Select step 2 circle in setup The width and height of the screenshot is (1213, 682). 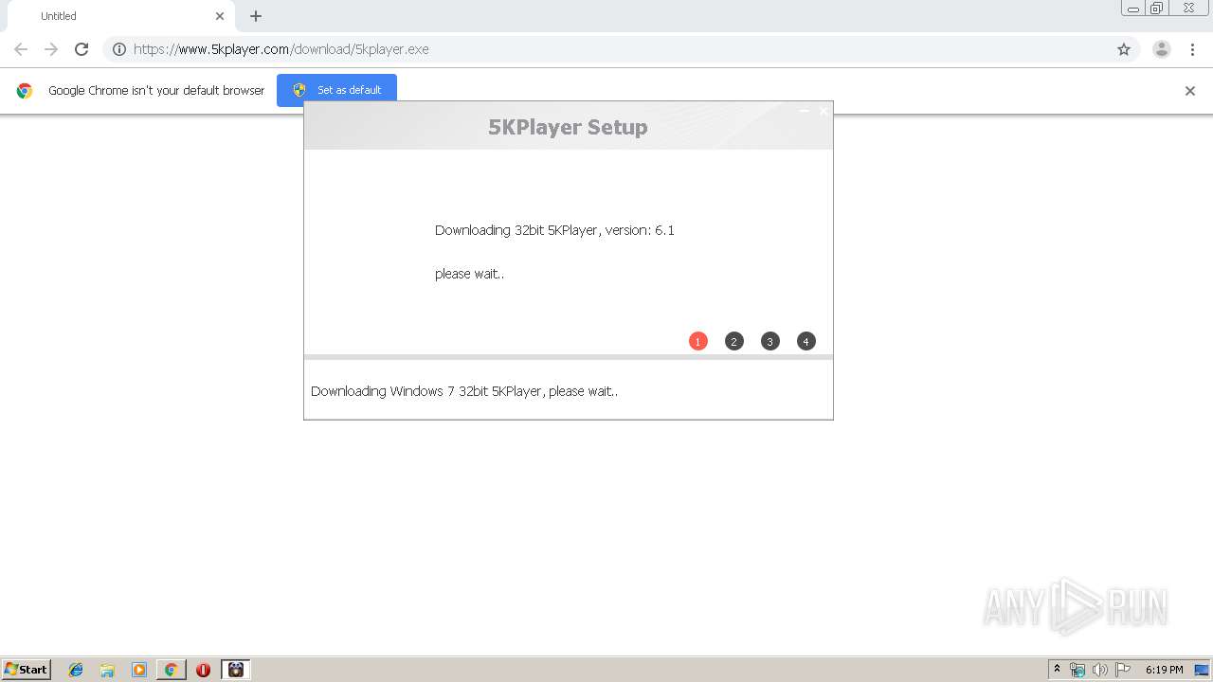pos(734,341)
